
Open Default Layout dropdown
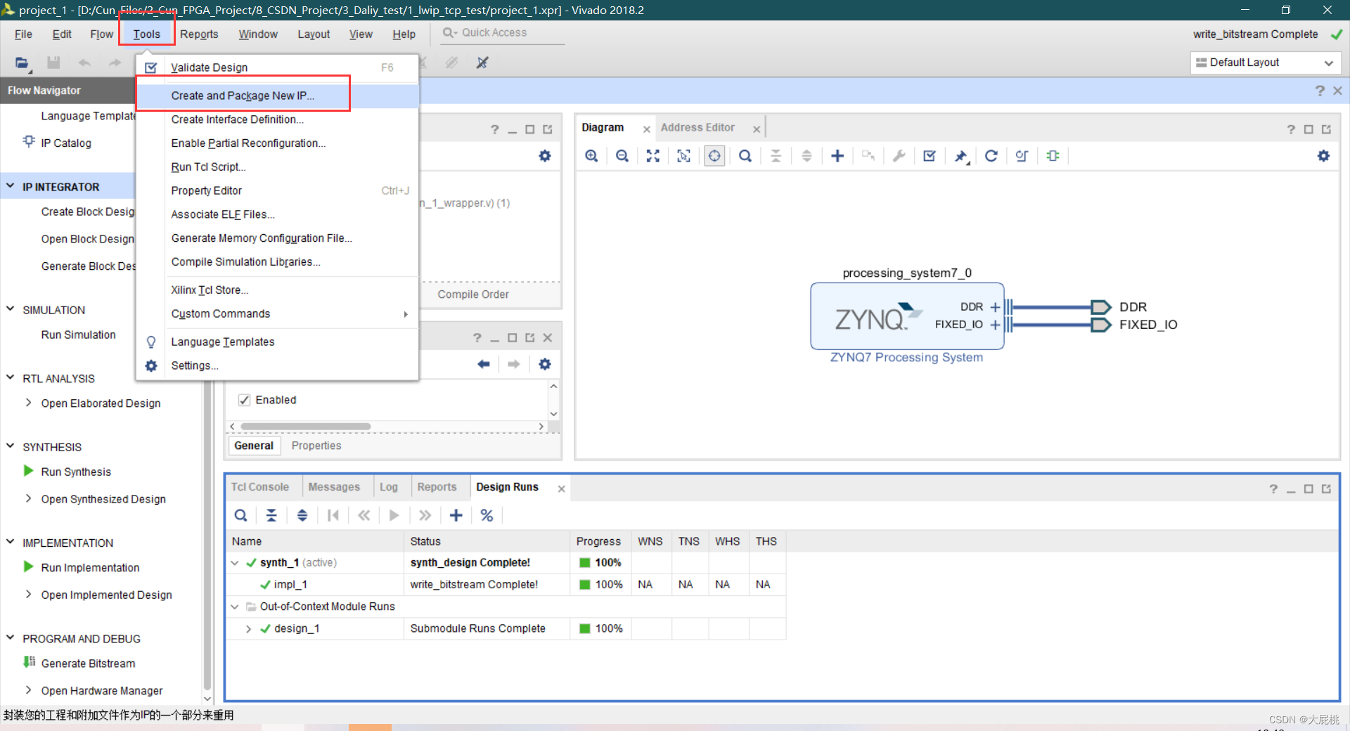pyautogui.click(x=1266, y=63)
